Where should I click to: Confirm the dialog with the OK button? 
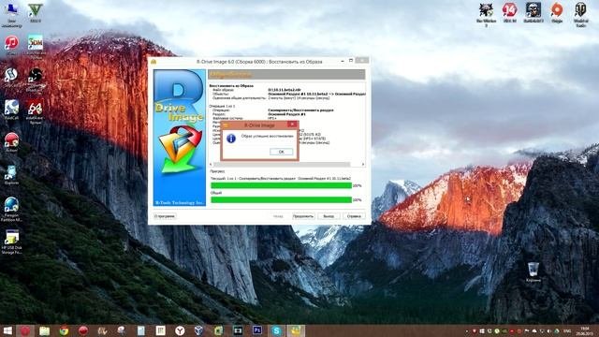pyautogui.click(x=281, y=152)
